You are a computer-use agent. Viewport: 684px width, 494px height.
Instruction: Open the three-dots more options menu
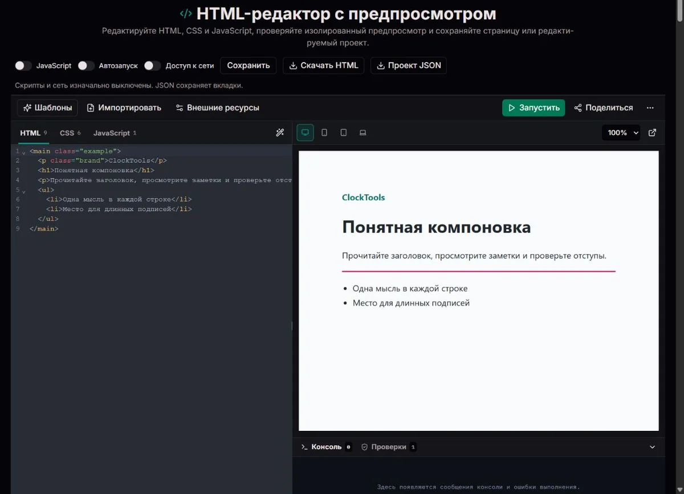[x=650, y=108]
